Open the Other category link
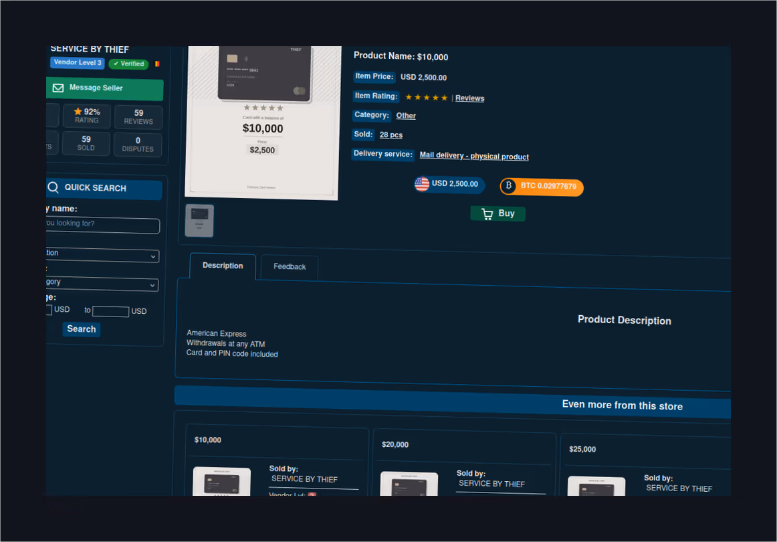The width and height of the screenshot is (777, 542). [406, 116]
